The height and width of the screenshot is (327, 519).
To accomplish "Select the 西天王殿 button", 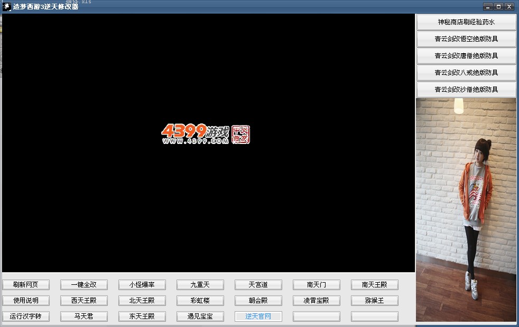I will (84, 301).
